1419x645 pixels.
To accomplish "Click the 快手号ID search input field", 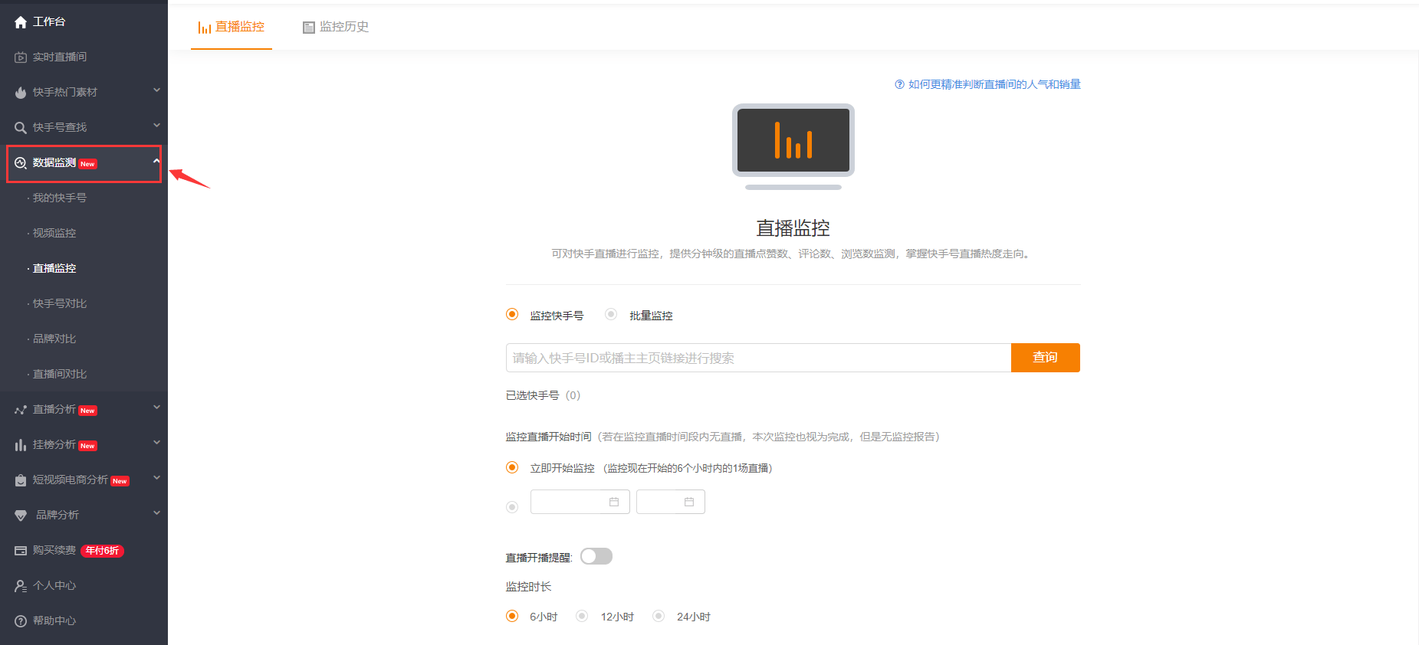I will pos(757,358).
